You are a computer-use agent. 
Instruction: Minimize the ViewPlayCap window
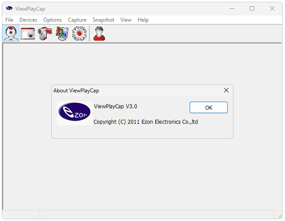232,8
